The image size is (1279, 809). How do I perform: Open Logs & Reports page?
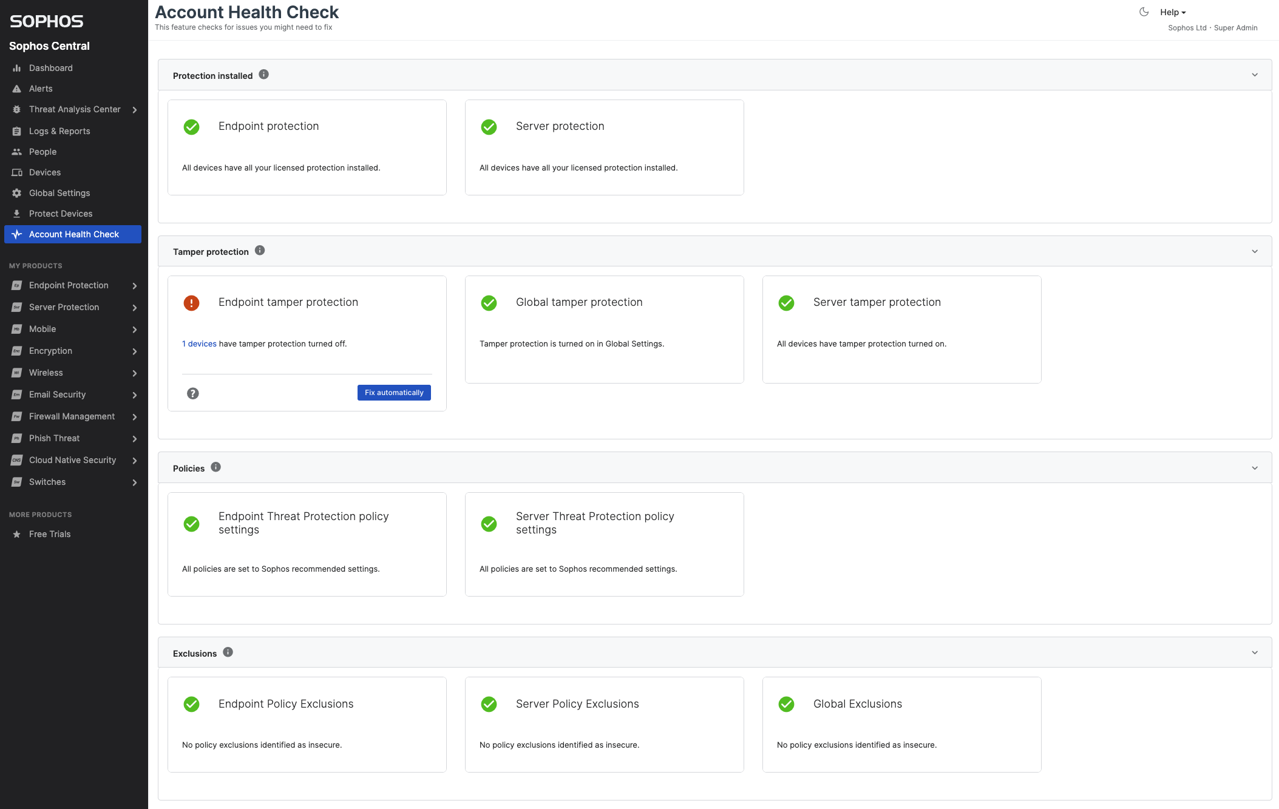59,131
